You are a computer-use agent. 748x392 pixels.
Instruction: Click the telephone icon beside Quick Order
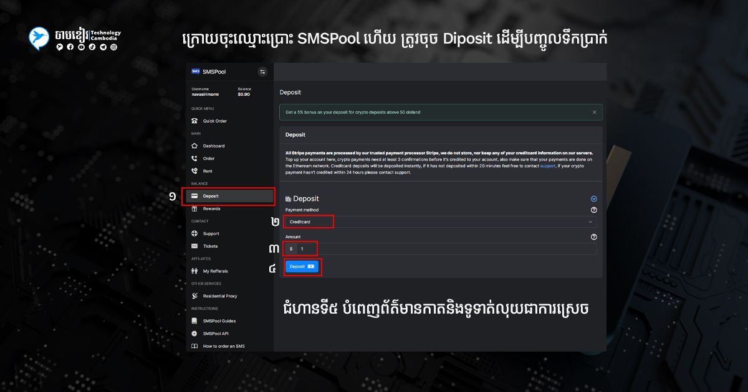coord(195,121)
